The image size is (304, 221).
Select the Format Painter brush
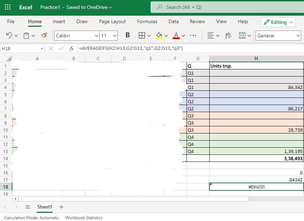(x=44, y=36)
